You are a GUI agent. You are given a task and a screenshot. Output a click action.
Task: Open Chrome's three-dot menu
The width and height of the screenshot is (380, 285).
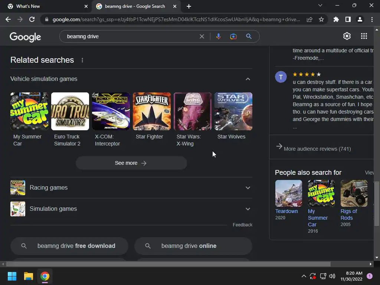coord(372,19)
